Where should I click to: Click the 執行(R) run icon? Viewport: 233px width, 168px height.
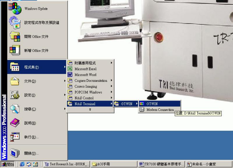[15, 137]
